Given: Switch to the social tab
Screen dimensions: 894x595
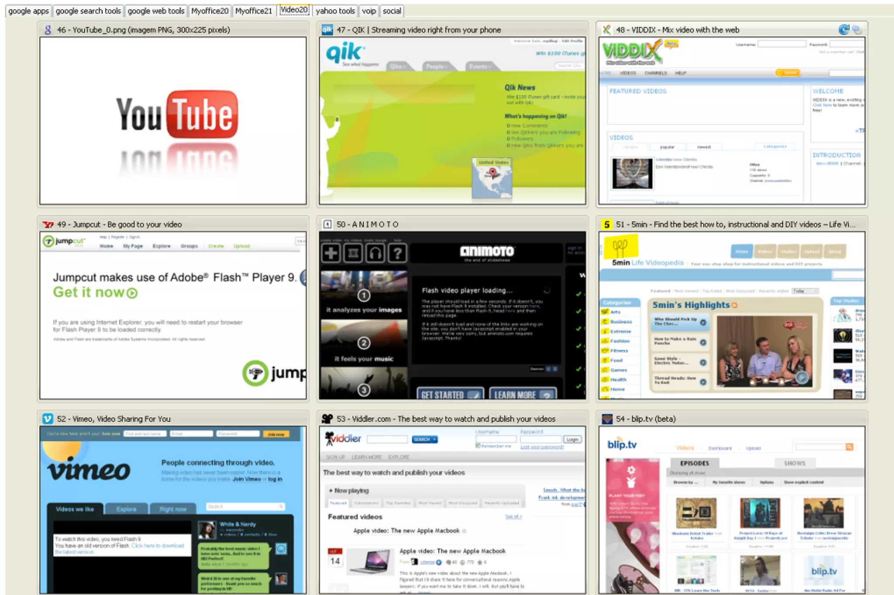Looking at the screenshot, I should (392, 11).
